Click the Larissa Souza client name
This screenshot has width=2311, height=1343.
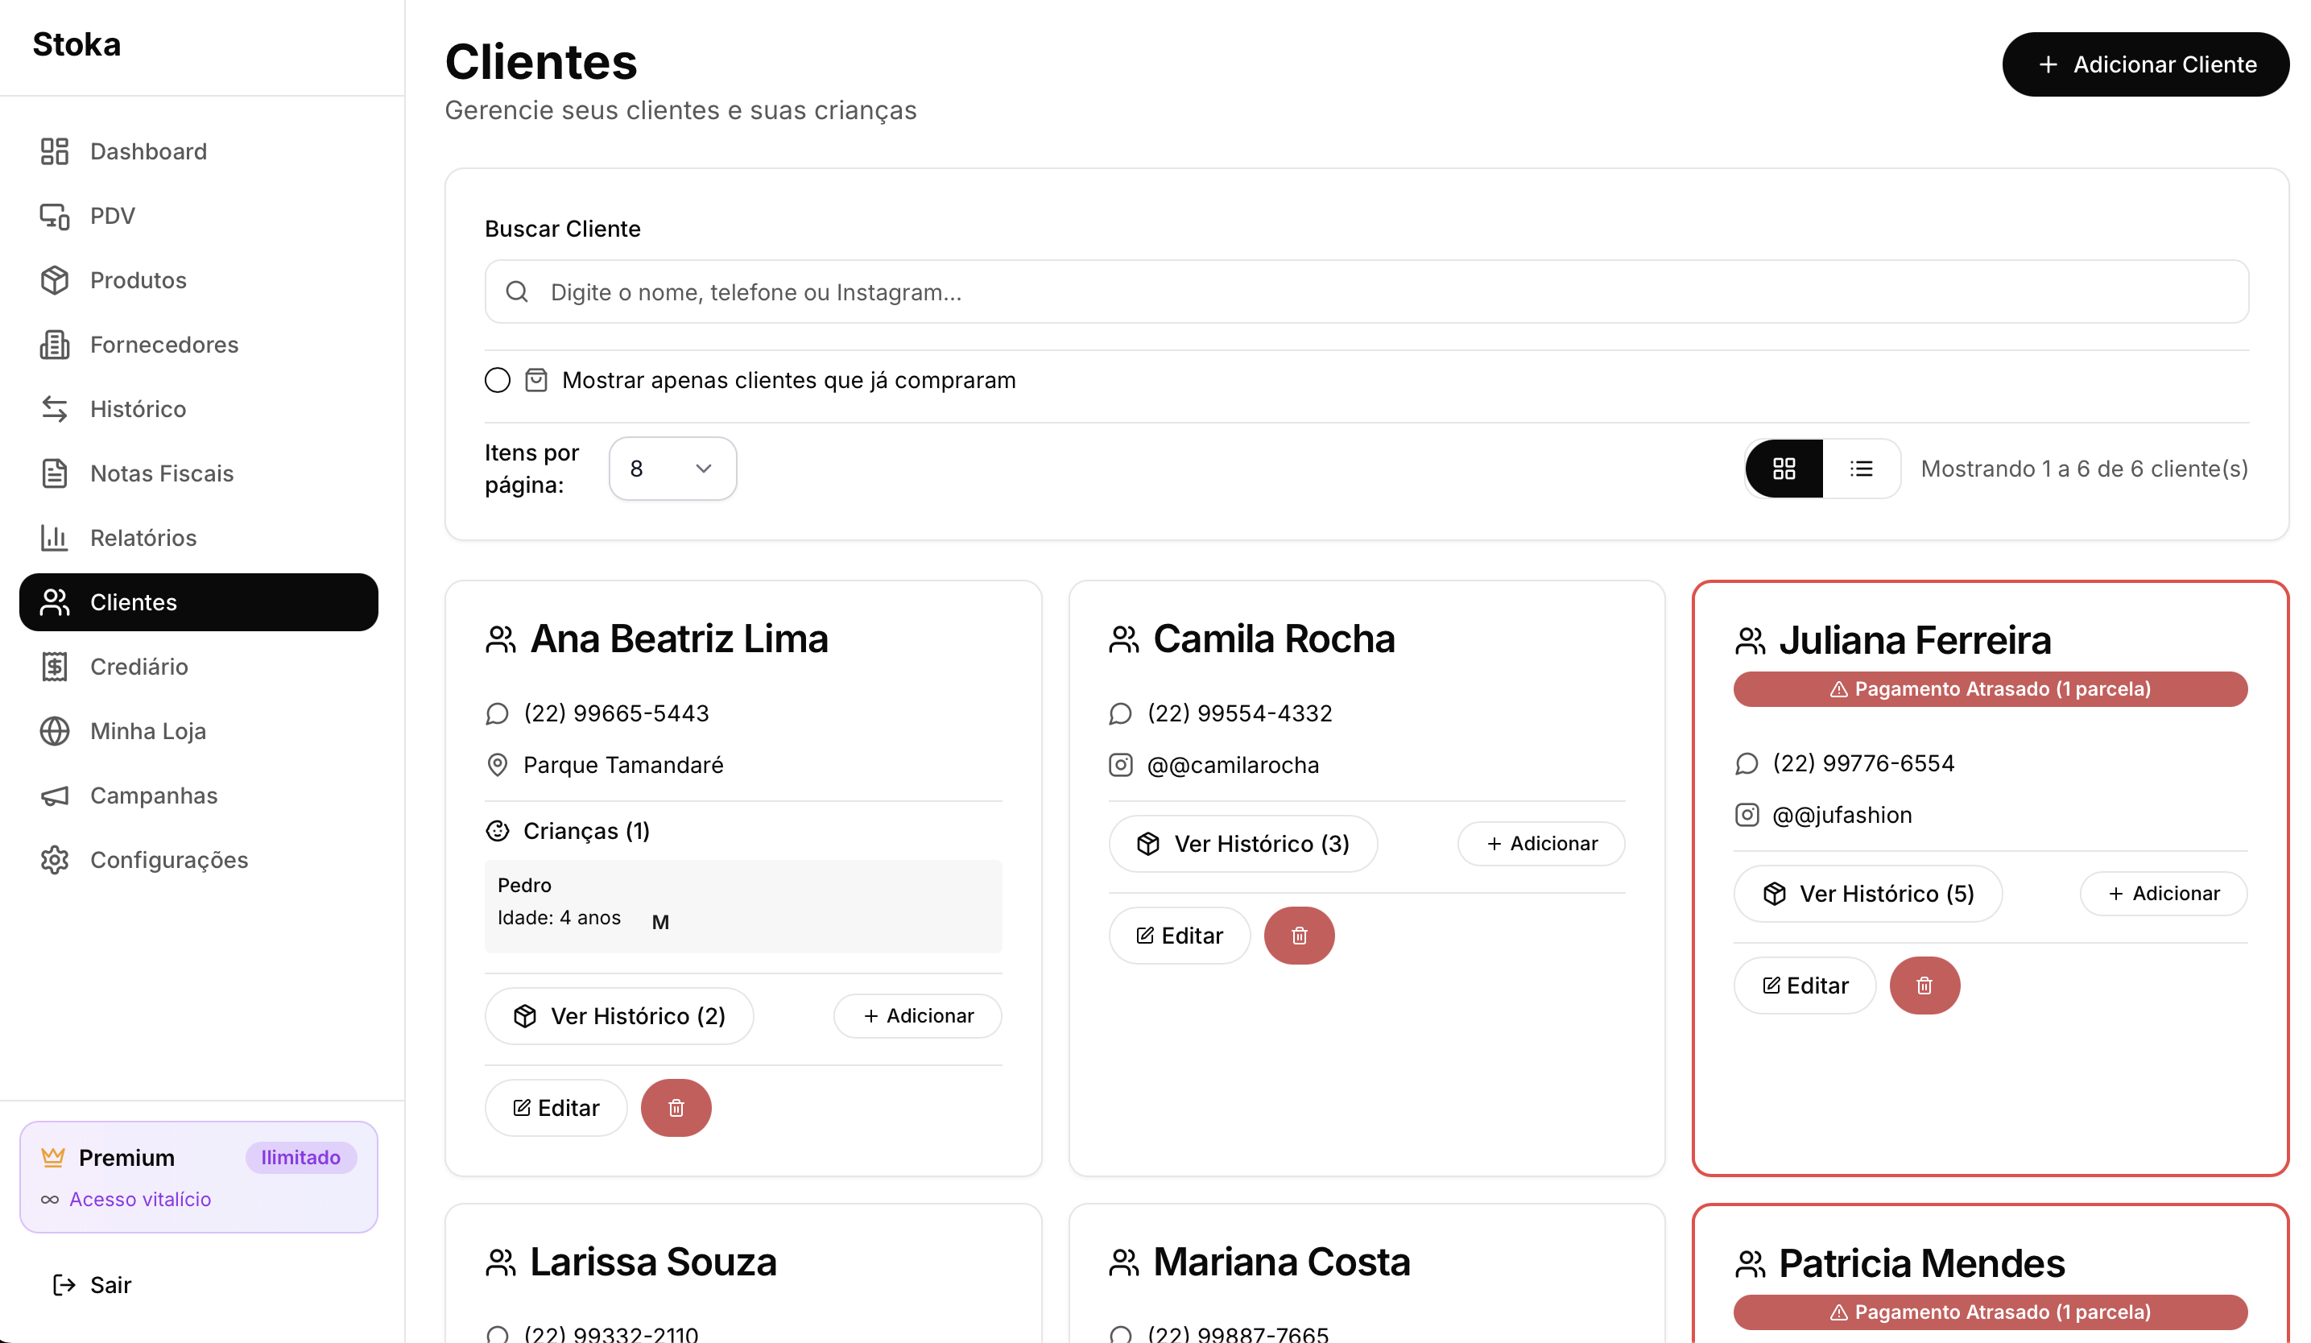click(653, 1262)
